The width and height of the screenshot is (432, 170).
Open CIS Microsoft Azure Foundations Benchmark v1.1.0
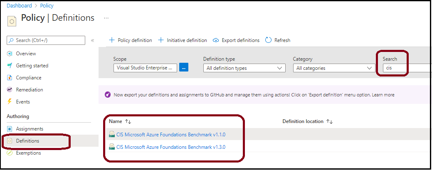coord(171,134)
